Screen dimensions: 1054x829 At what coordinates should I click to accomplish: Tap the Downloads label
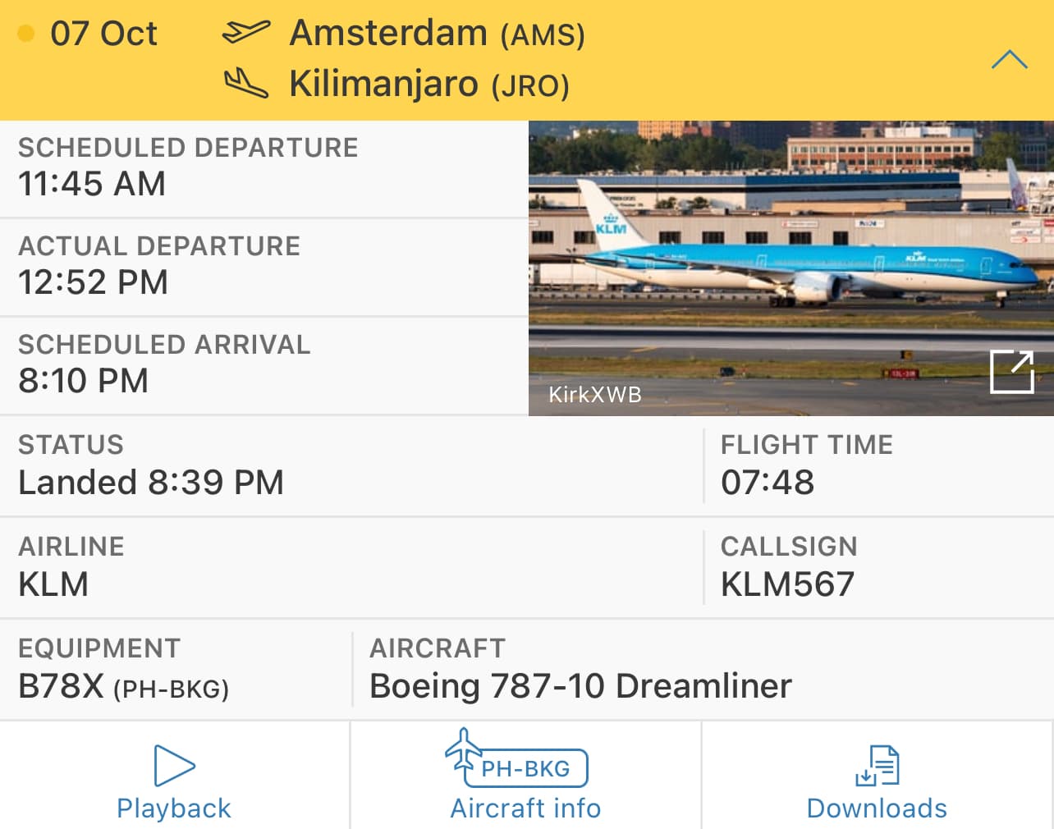[x=877, y=808]
